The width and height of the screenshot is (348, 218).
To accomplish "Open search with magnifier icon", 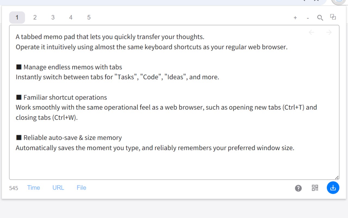I will [320, 18].
